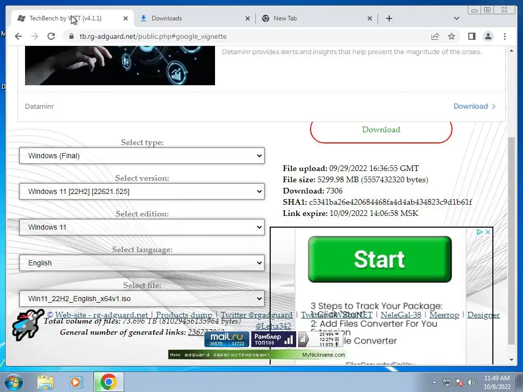The width and height of the screenshot is (523, 392).
Task: Open the Ментор link
Action: click(444, 314)
